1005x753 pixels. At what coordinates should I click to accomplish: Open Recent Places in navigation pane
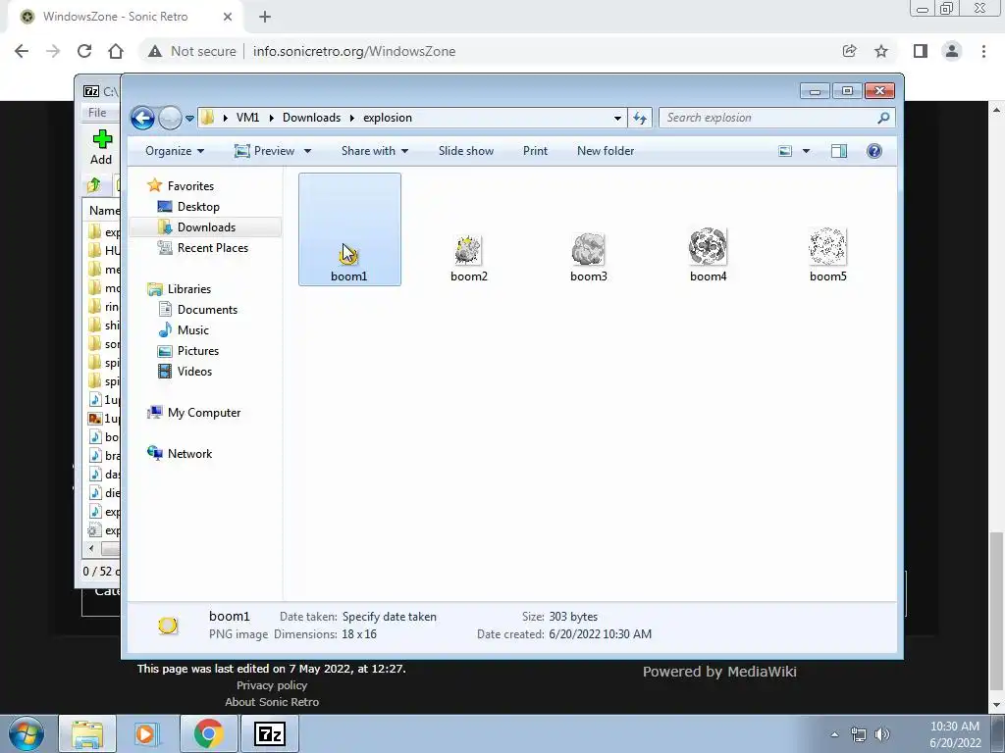coord(213,248)
